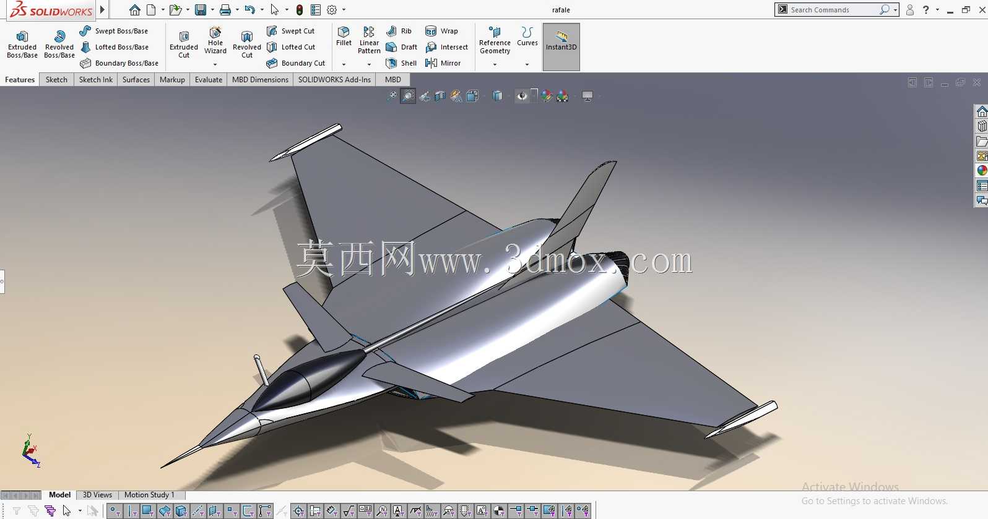Expand the New document dropdown arrow
Image resolution: width=988 pixels, height=519 pixels.
tap(163, 10)
